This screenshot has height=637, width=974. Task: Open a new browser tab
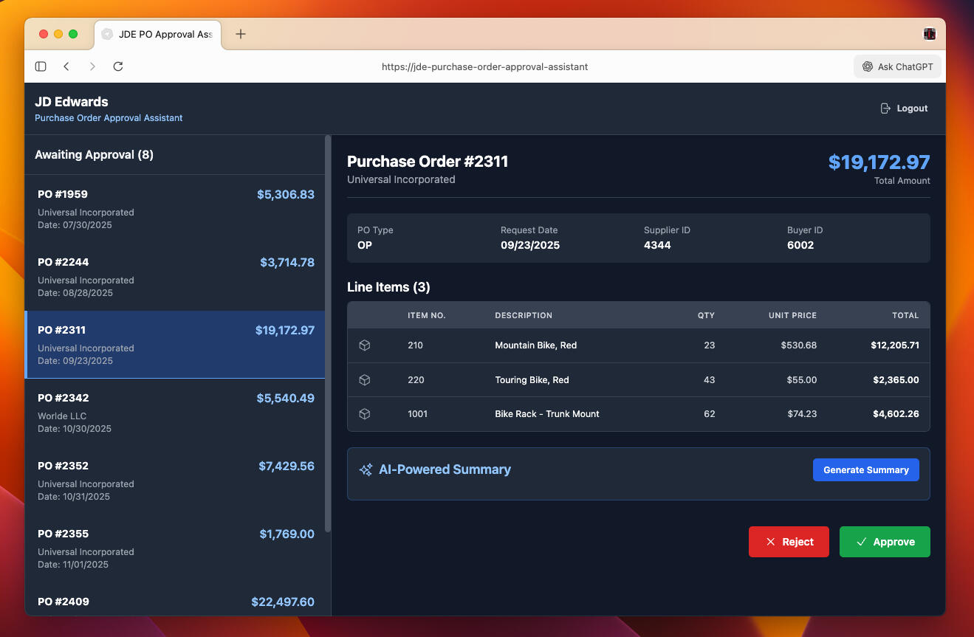pyautogui.click(x=240, y=33)
